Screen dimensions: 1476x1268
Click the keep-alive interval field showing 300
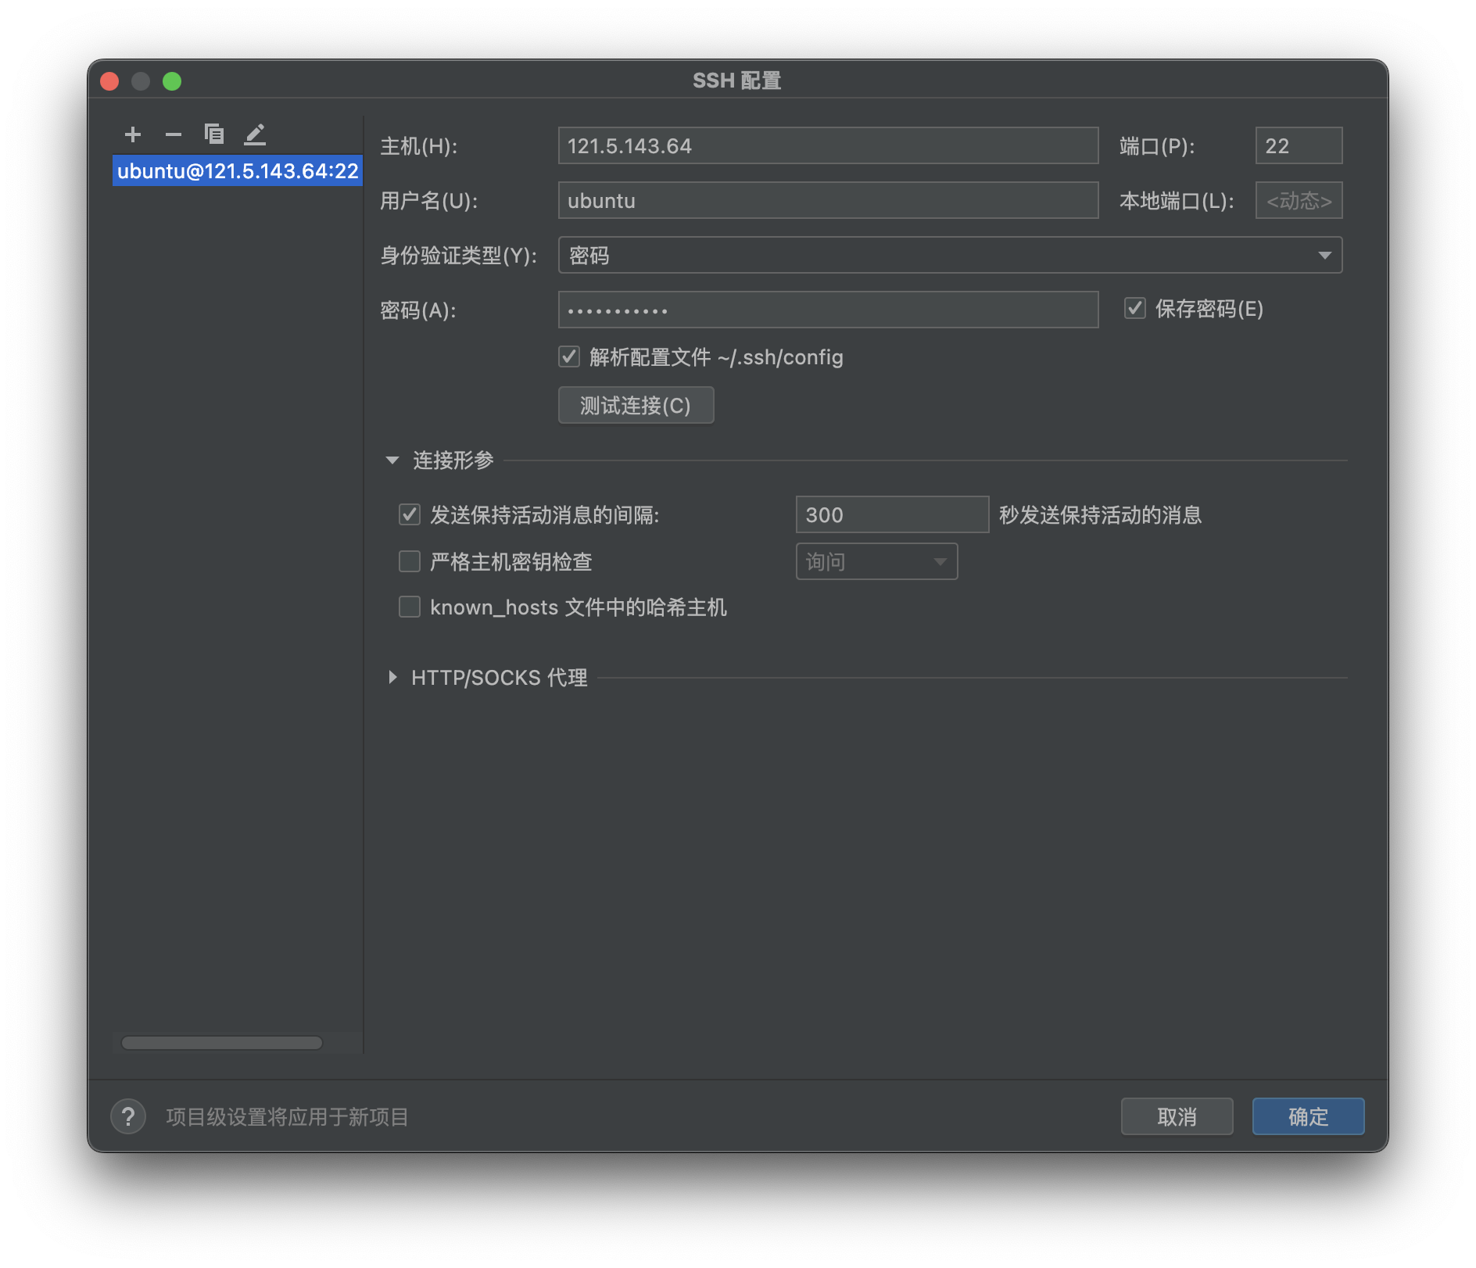tap(892, 514)
